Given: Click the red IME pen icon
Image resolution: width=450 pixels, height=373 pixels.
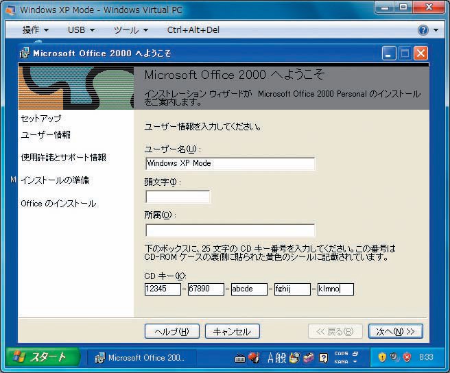Looking at the screenshot, I should [x=254, y=358].
